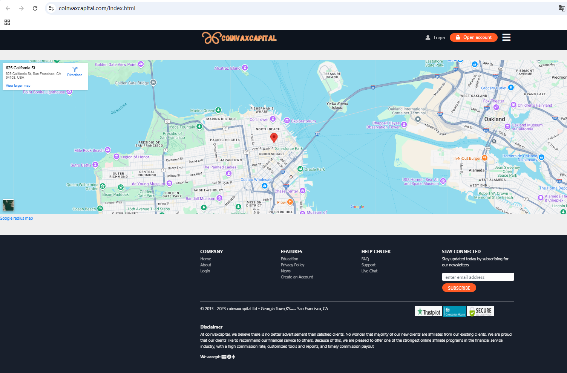567x373 pixels.
Task: Click the Companies House badge
Action: [x=455, y=311]
